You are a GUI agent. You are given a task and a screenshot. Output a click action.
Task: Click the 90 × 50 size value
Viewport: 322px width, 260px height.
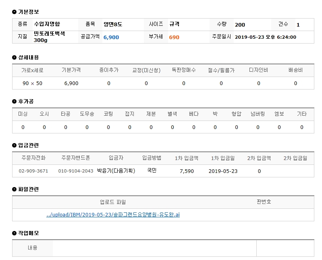[33, 83]
